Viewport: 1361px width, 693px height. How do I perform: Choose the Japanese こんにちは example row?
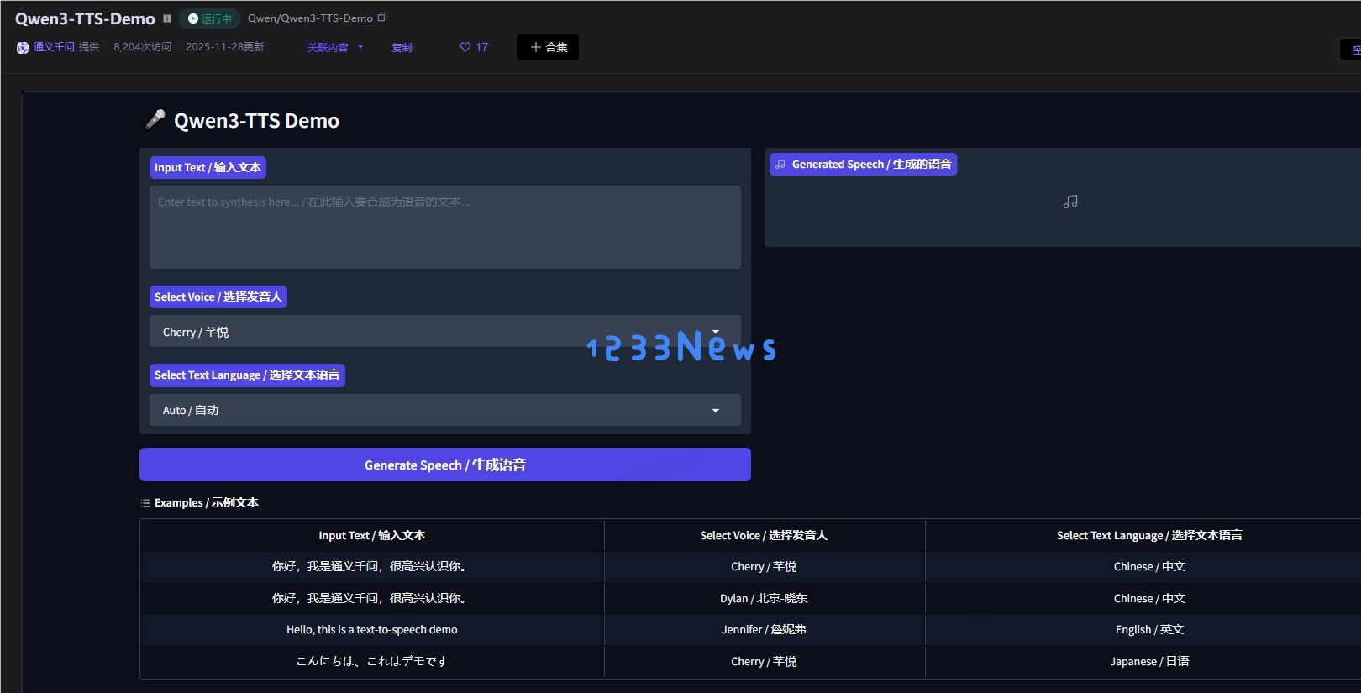(371, 662)
